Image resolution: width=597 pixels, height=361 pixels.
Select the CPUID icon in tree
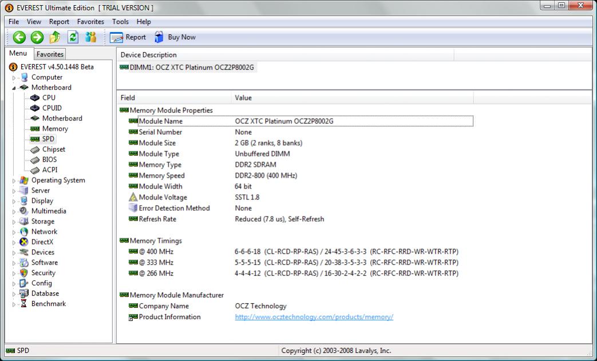[x=35, y=108]
